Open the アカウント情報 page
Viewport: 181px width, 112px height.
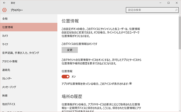click(x=29, y=61)
